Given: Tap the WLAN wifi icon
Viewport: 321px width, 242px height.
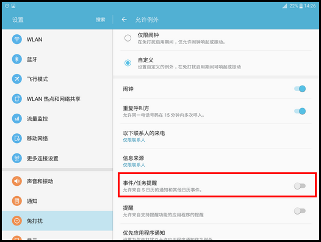Looking at the screenshot, I should [17, 39].
